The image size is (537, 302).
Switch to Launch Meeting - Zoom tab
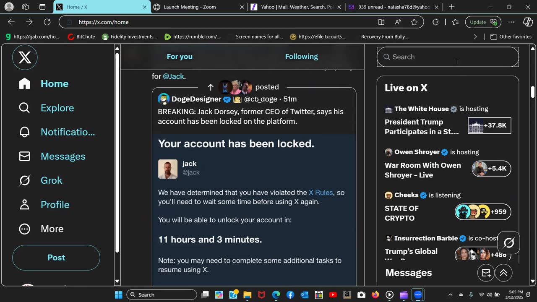(x=198, y=7)
